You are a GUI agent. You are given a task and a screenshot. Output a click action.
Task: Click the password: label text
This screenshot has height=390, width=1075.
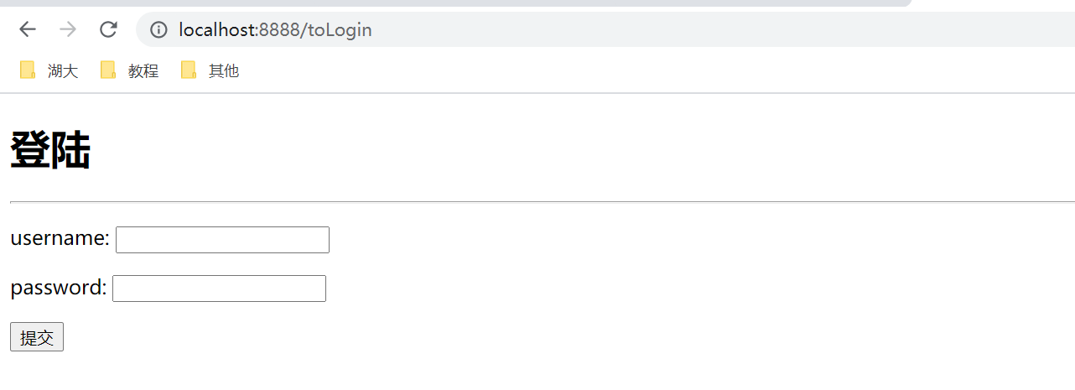click(x=58, y=288)
